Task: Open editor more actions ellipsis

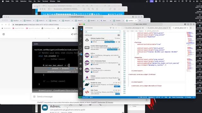Action: point(193,28)
